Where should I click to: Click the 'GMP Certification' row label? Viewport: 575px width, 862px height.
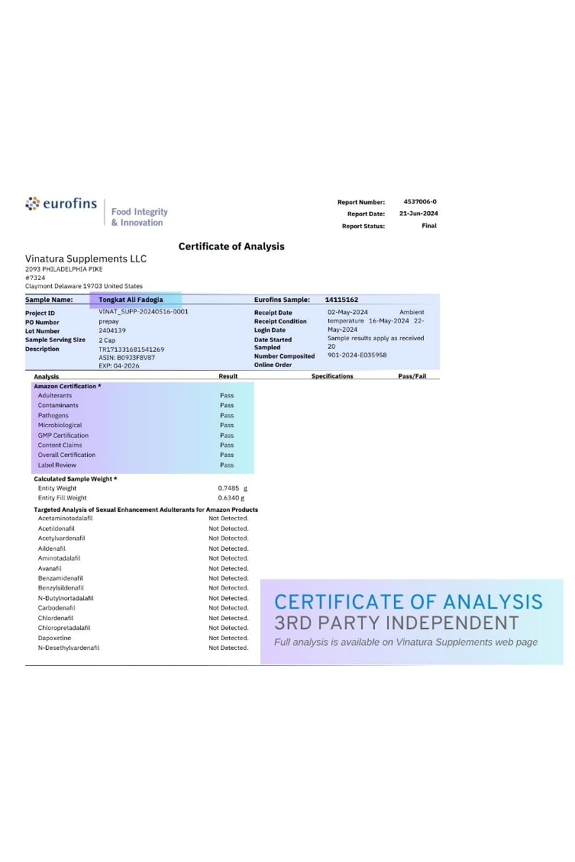click(x=63, y=435)
